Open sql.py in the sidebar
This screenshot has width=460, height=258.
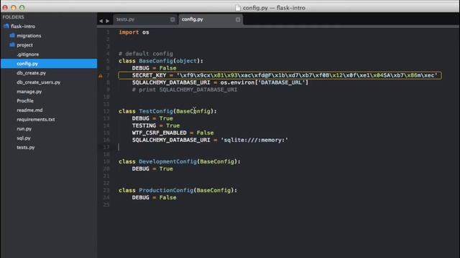(24, 138)
